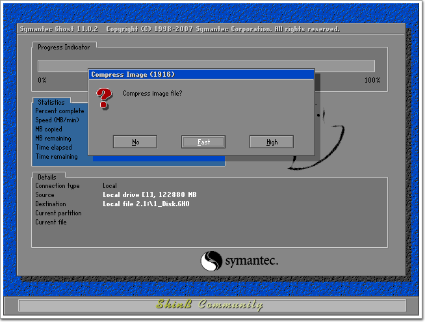Viewport: 425px width, 322px height.
Task: Click the 'Current partition' detail label
Action: [58, 213]
